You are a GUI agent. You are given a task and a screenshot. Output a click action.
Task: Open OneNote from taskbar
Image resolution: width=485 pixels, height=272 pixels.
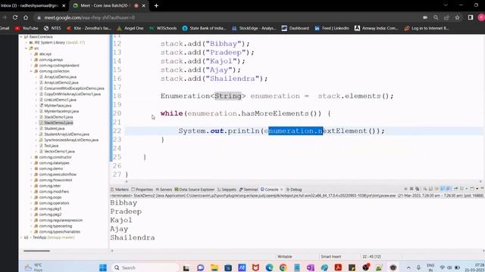click(310, 267)
